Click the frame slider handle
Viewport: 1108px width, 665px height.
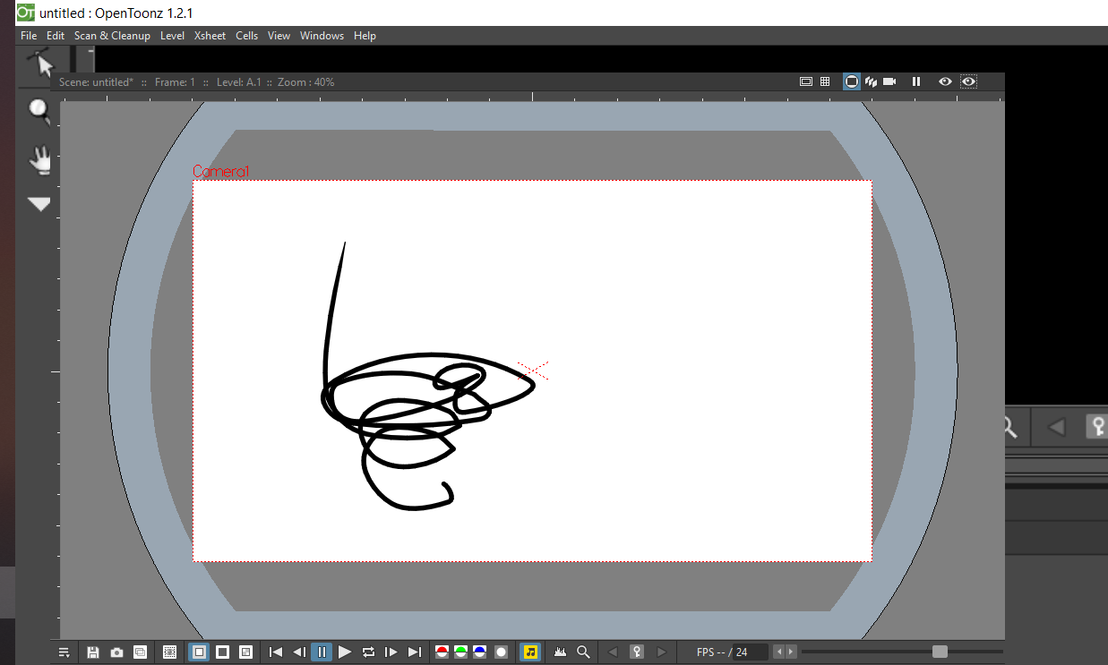coord(940,652)
